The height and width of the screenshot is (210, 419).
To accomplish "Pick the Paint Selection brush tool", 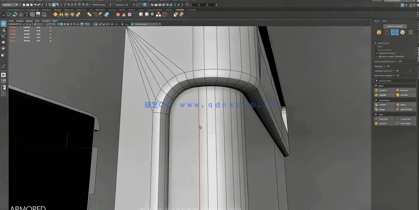I will [x=3, y=36].
